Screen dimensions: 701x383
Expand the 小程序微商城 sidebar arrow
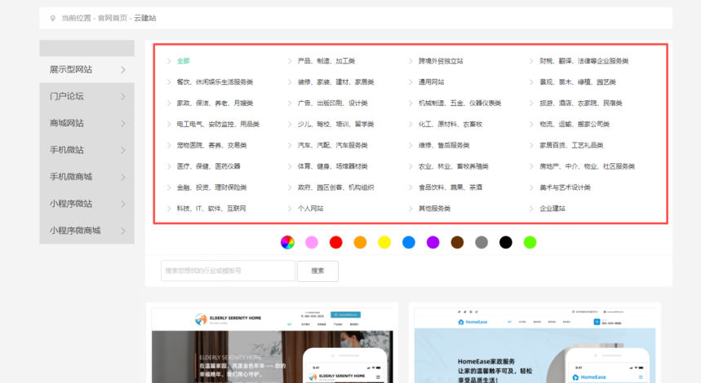[x=123, y=231]
